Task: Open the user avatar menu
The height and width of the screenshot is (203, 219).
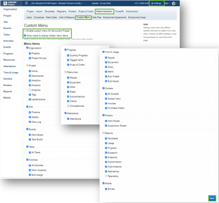Action: click(174, 3)
